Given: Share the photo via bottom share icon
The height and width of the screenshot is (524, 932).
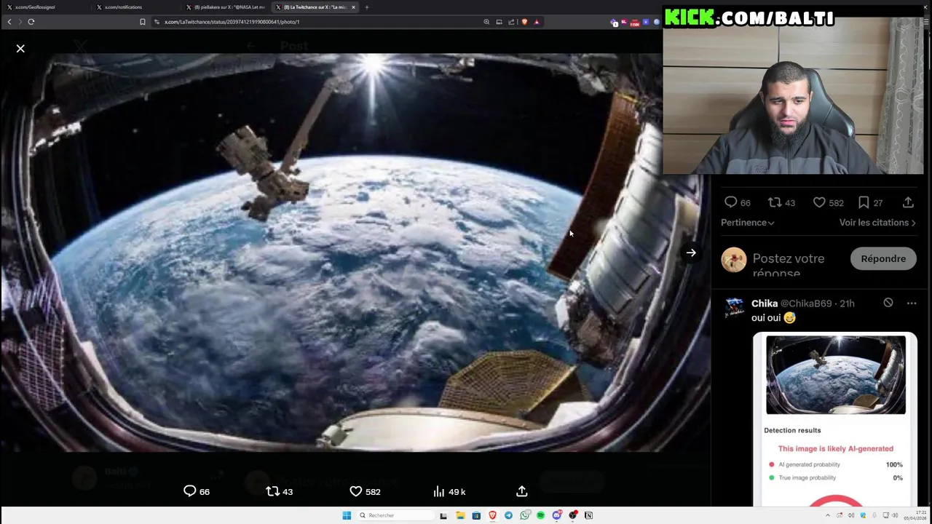Looking at the screenshot, I should (x=522, y=491).
